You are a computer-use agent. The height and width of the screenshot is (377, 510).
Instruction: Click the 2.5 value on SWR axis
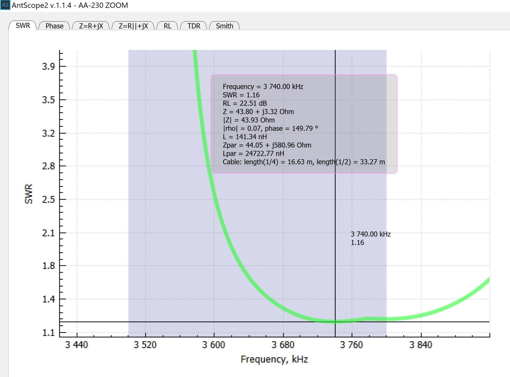click(48, 200)
